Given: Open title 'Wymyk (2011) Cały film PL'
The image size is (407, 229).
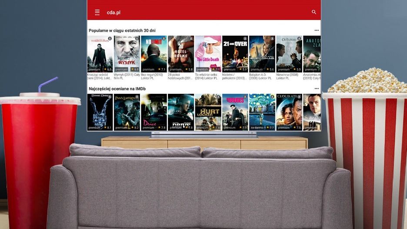Looking at the screenshot, I should click(x=127, y=76).
